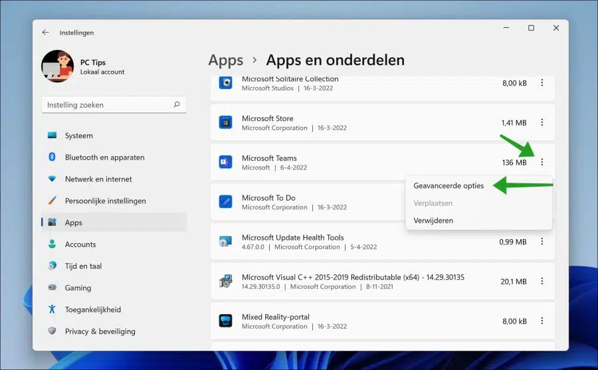
Task: Click the Bluetooth icon in sidebar
Action: pyautogui.click(x=52, y=157)
